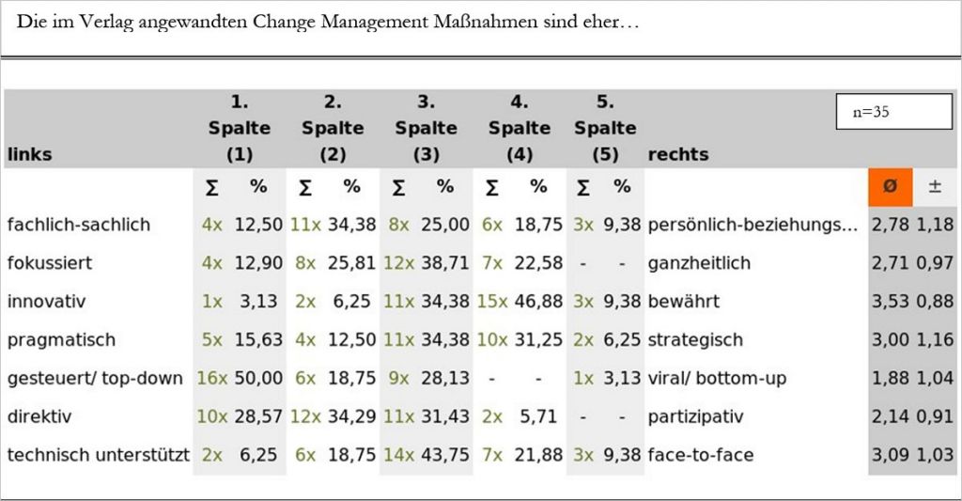Click the question title about Change Management Maßnahmen

328,22
